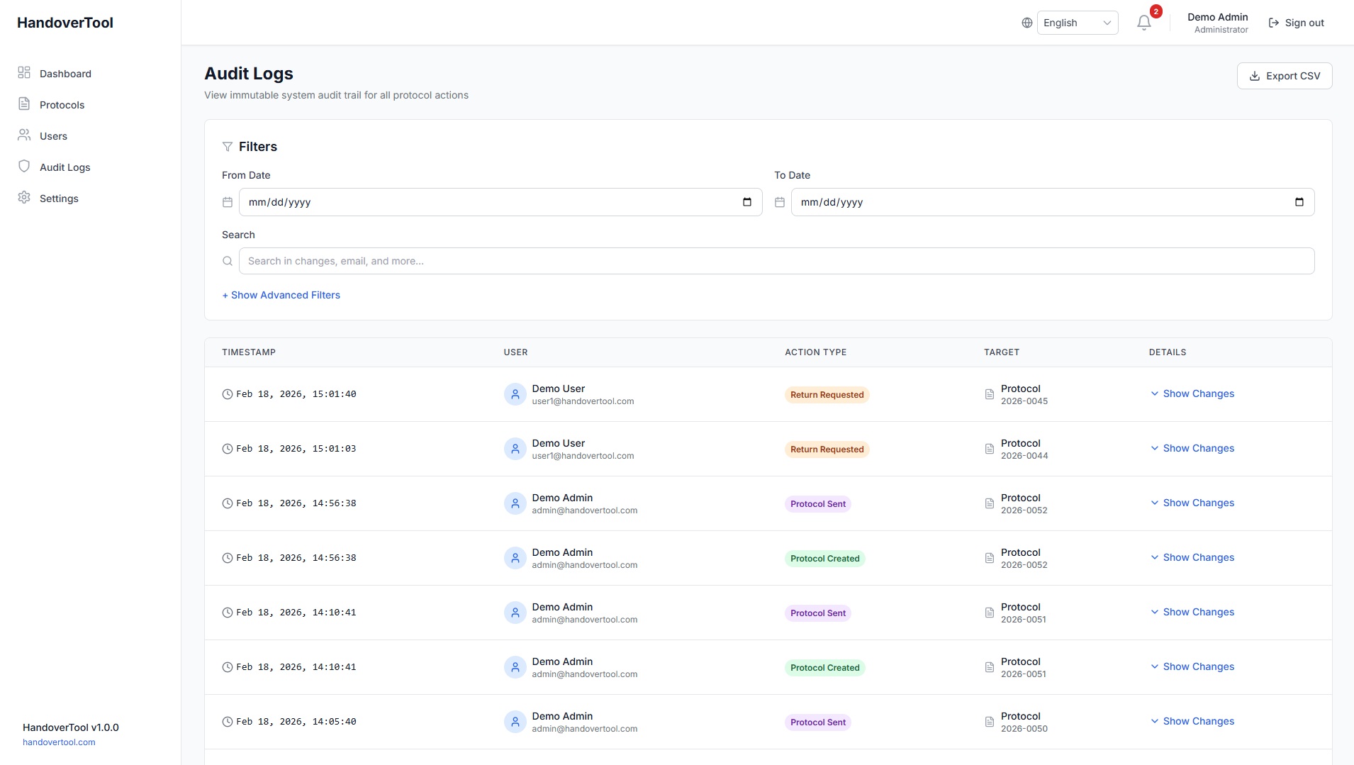Expand Show Changes for Protocol Sent 2026-0051
The height and width of the screenshot is (765, 1354).
(1192, 612)
